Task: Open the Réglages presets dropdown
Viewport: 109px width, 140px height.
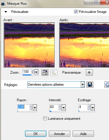Action: 83,85
